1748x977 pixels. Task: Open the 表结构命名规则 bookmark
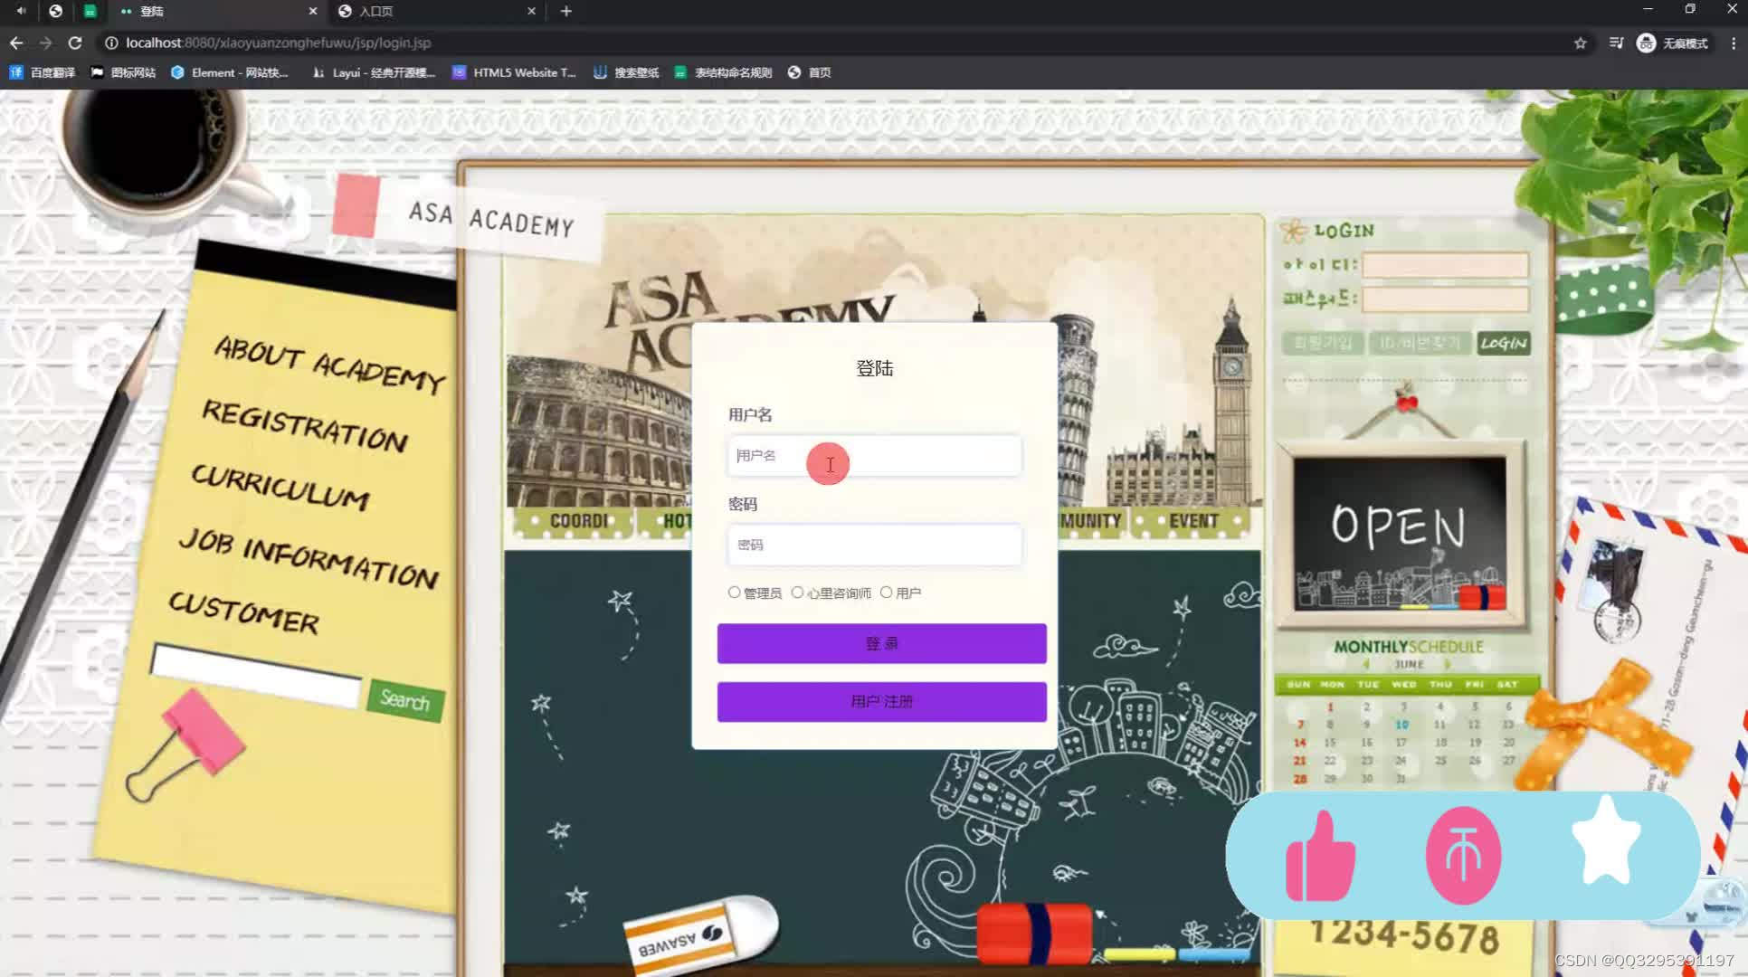(x=723, y=72)
